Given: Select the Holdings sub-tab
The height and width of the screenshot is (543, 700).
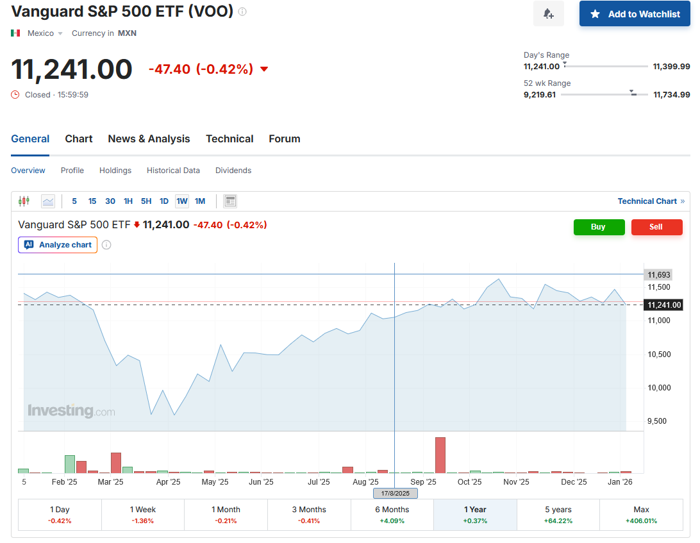Looking at the screenshot, I should 115,170.
